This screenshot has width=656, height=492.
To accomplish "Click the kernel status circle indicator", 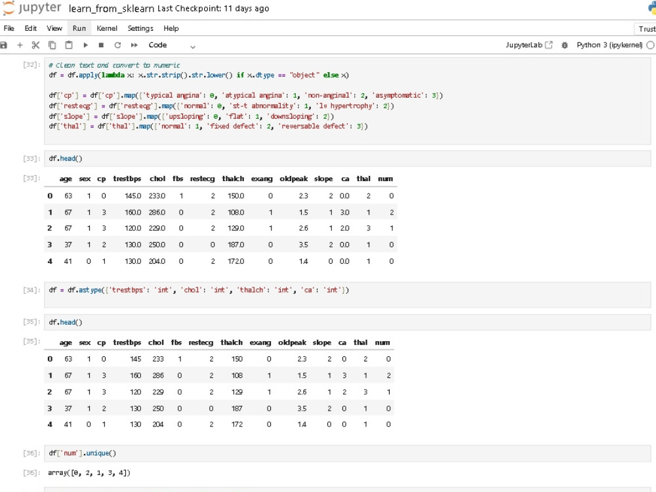I will pos(651,45).
